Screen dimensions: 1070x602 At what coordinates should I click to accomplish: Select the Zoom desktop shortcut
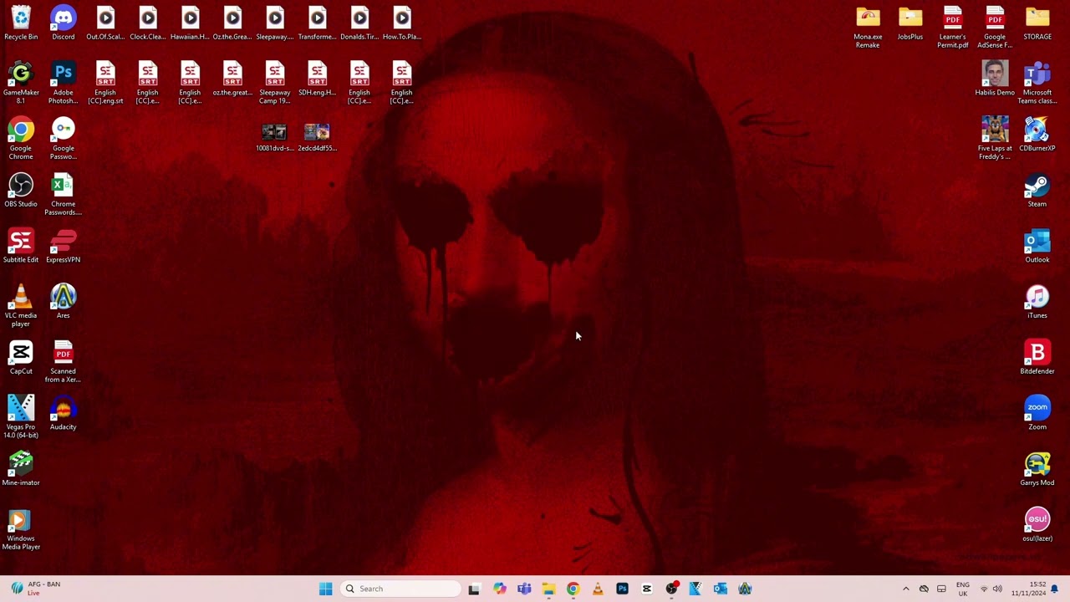click(1037, 414)
